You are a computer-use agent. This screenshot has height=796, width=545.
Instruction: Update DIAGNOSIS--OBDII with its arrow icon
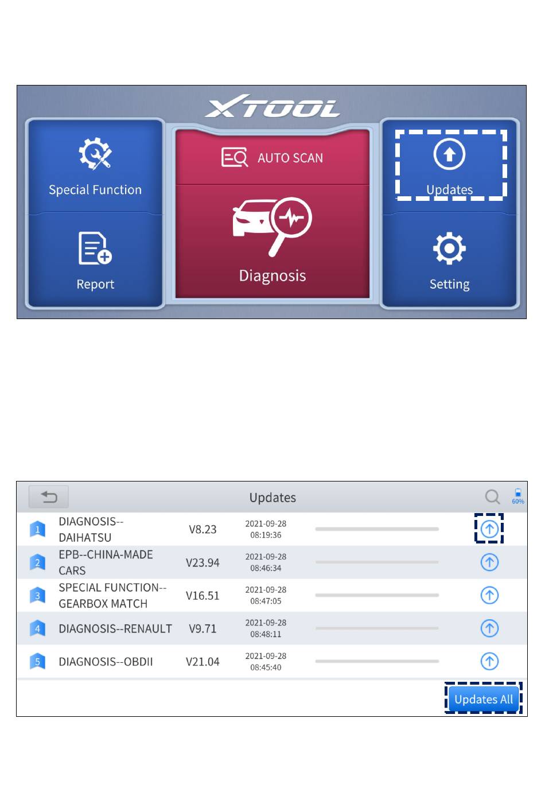pos(489,661)
